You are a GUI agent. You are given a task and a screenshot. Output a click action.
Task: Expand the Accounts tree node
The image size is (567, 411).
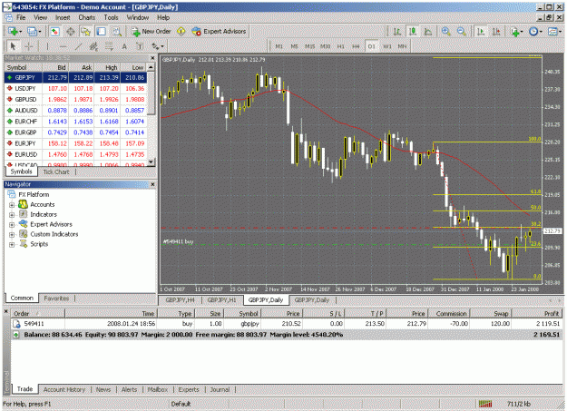12,205
